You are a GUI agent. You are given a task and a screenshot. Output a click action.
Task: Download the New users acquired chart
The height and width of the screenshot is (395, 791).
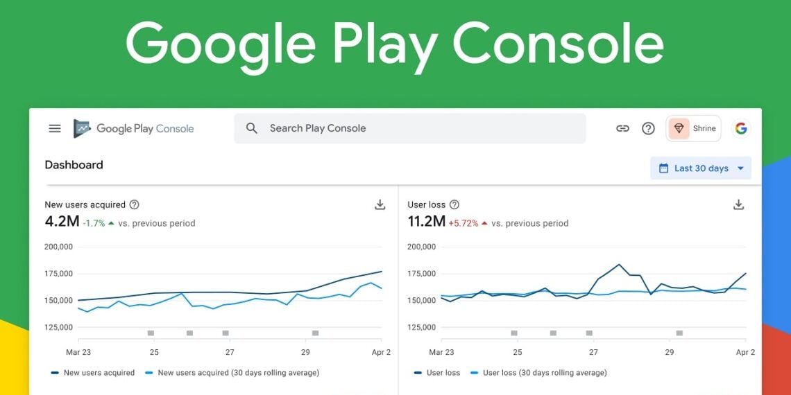point(380,204)
